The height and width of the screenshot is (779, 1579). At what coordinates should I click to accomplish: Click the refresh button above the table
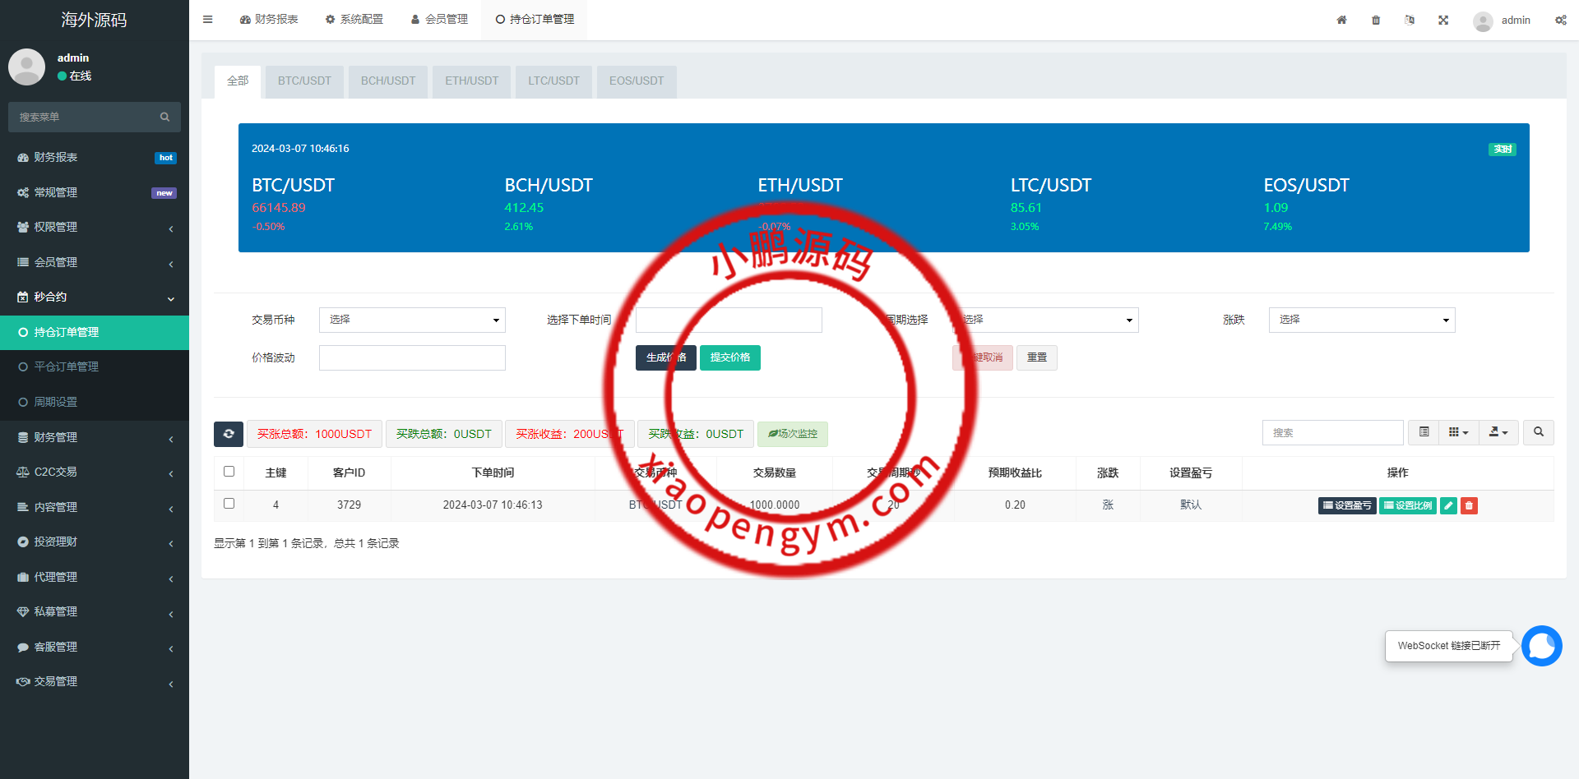click(229, 434)
